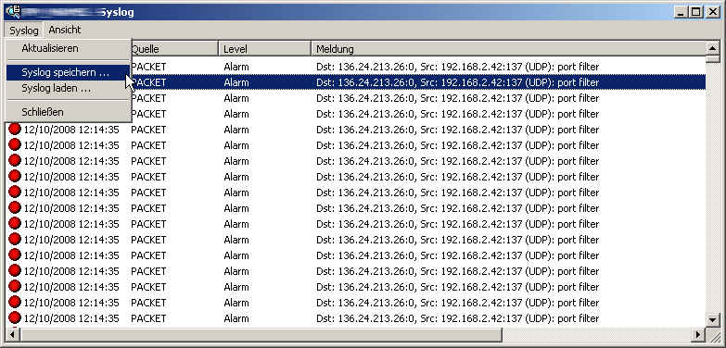The width and height of the screenshot is (726, 348).
Task: Open the Ansicht menu
Action: point(65,30)
